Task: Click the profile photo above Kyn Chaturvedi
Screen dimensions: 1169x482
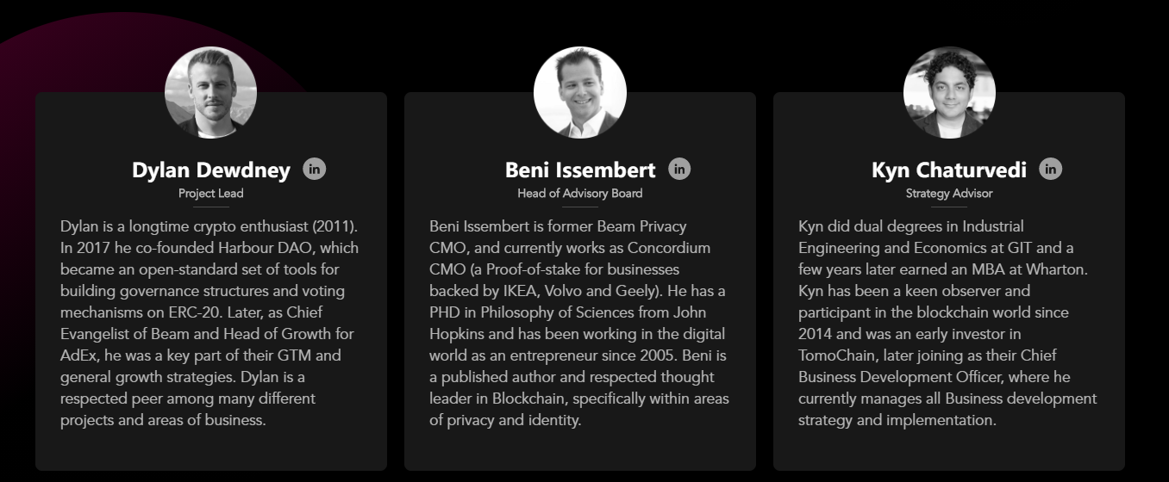Action: tap(949, 93)
